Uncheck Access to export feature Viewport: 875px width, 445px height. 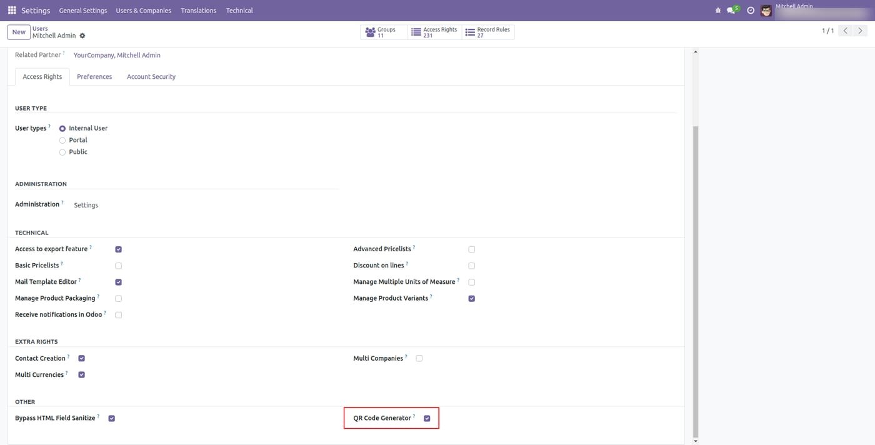[x=119, y=249]
